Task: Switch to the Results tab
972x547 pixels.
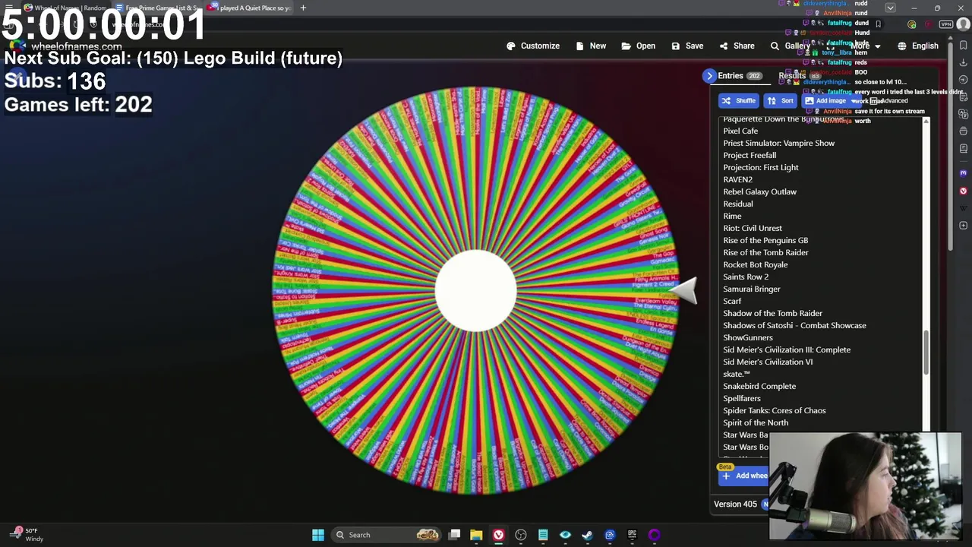Action: pyautogui.click(x=799, y=76)
